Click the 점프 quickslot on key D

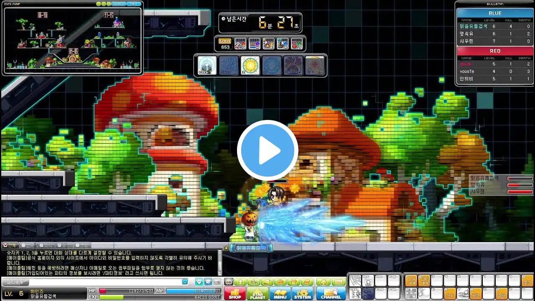(502, 293)
